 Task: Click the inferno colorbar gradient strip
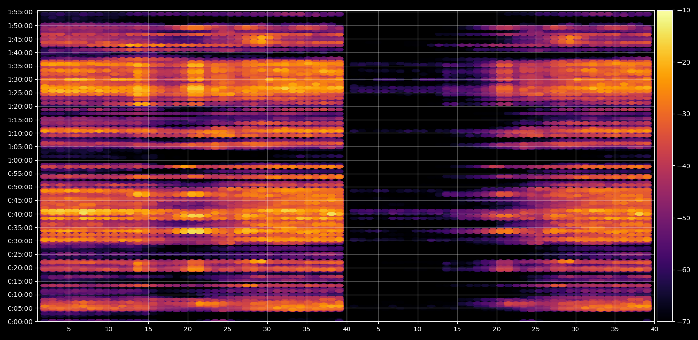pyautogui.click(x=665, y=166)
